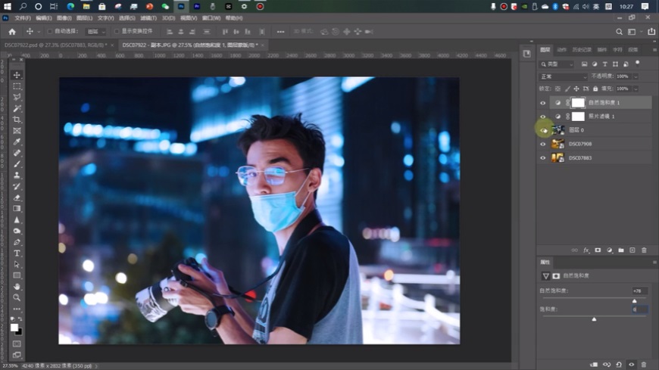This screenshot has width=659, height=370.
Task: Select the Rectangle shape tool
Action: [17, 275]
